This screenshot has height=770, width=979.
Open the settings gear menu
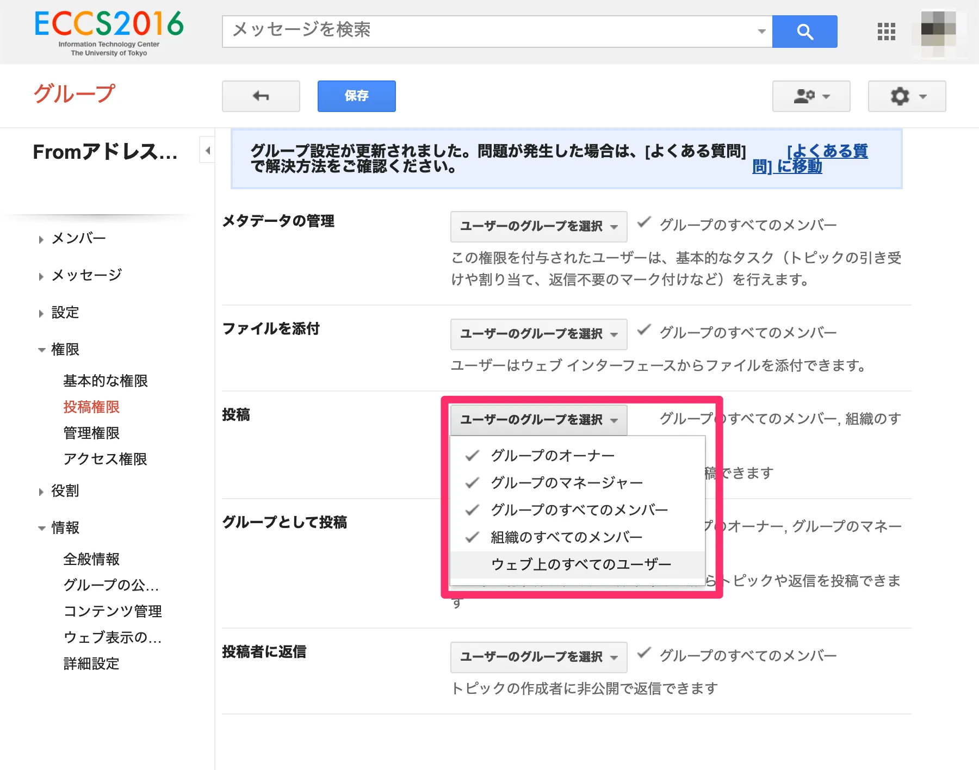pos(907,96)
